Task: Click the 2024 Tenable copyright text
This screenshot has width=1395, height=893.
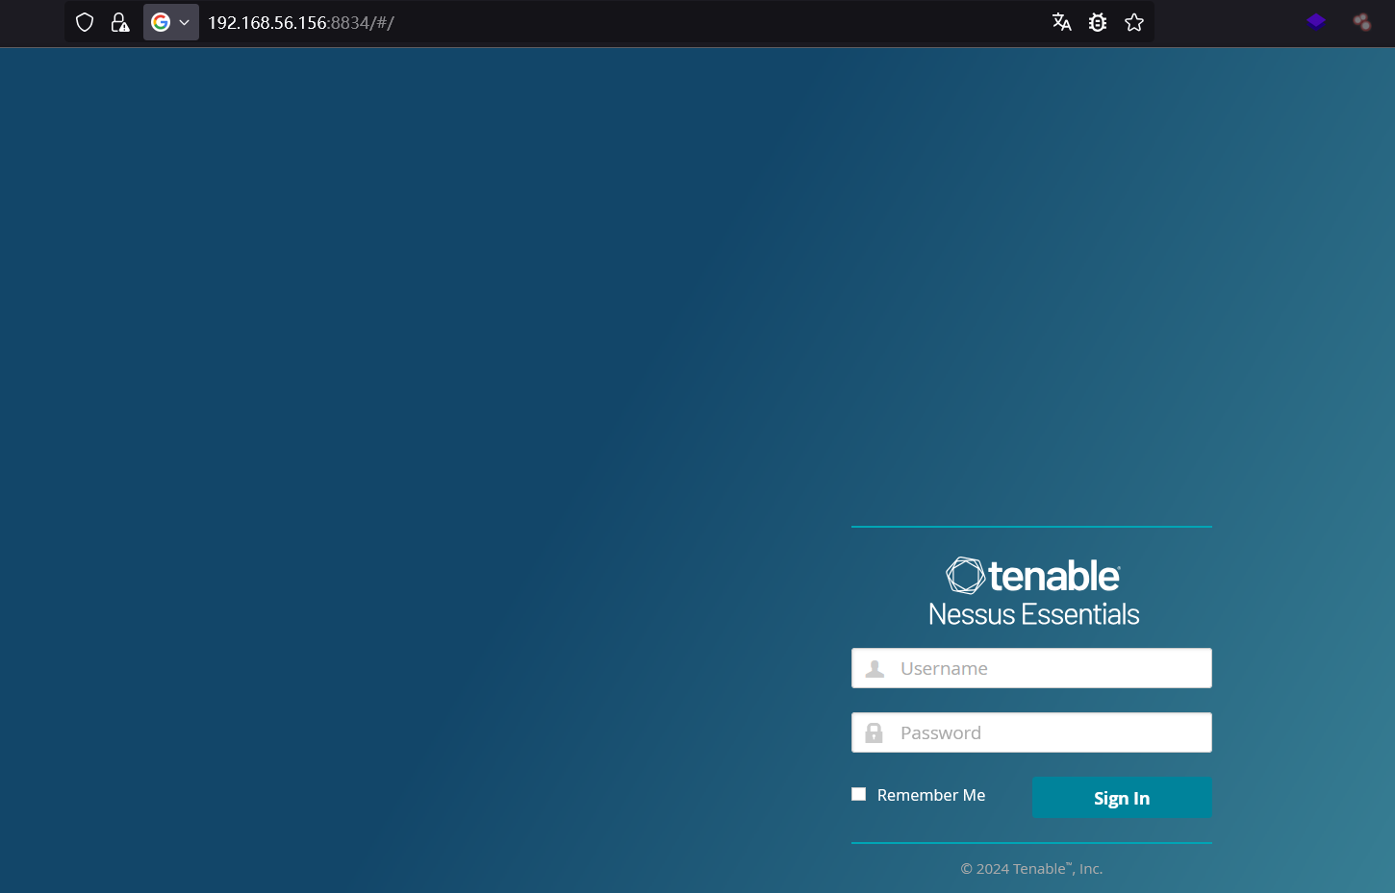Action: pyautogui.click(x=1031, y=869)
